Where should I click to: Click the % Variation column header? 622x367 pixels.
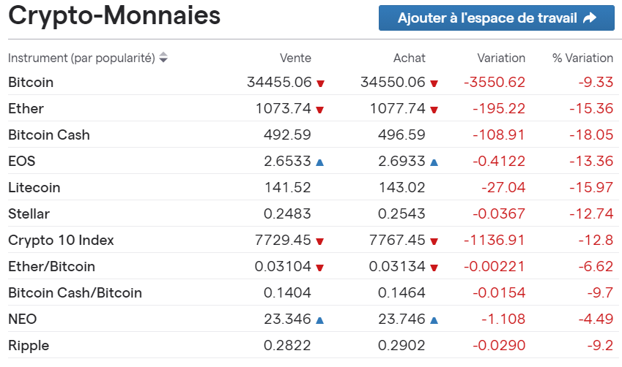582,58
